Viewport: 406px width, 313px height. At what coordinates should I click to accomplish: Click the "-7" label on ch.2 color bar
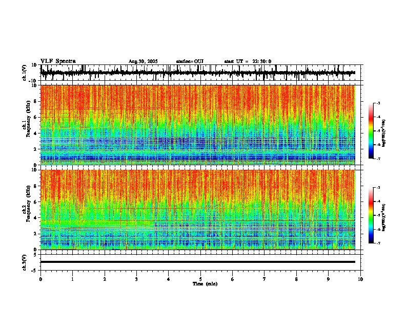pyautogui.click(x=378, y=243)
